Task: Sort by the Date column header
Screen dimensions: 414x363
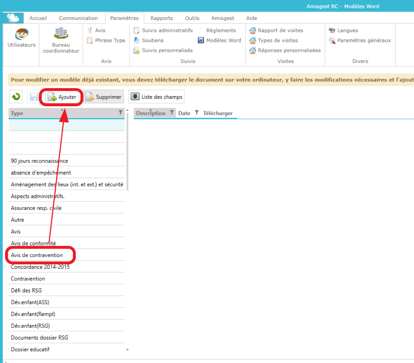Action: click(x=184, y=113)
